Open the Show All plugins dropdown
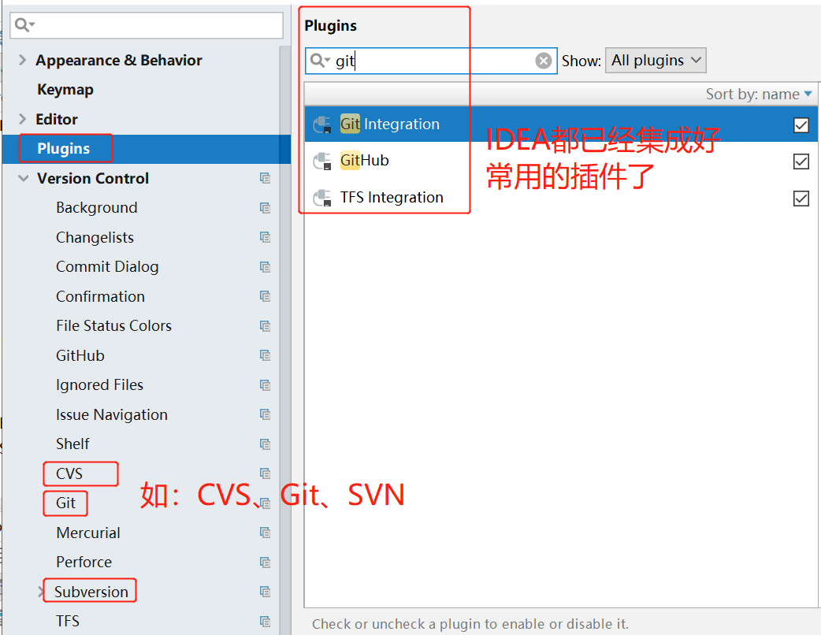 point(656,61)
